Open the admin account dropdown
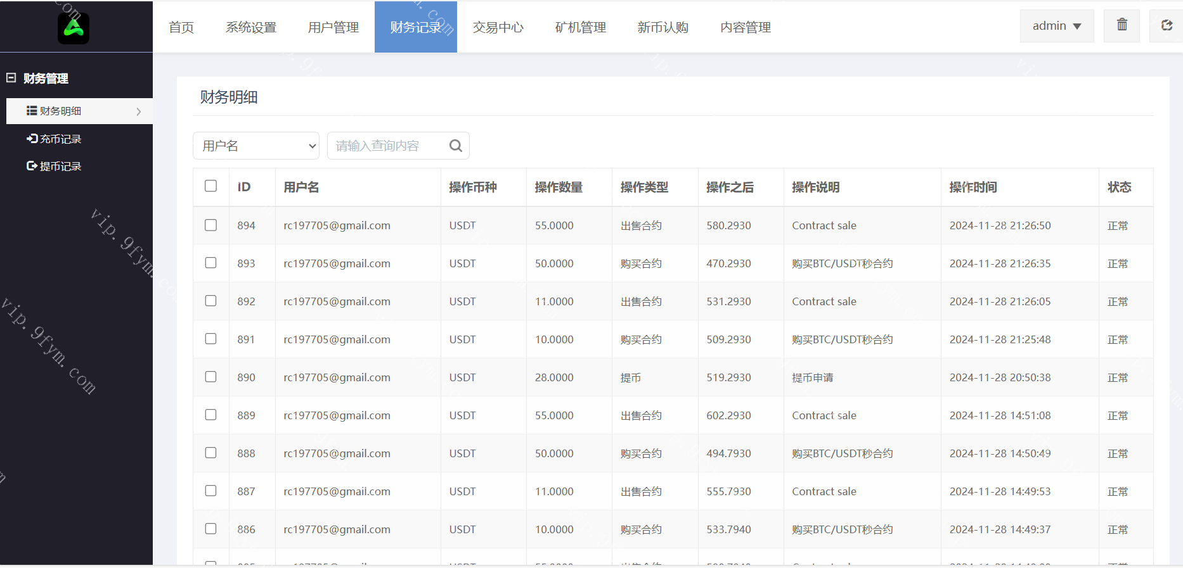Screen dimensions: 1183x568 [x=1056, y=26]
